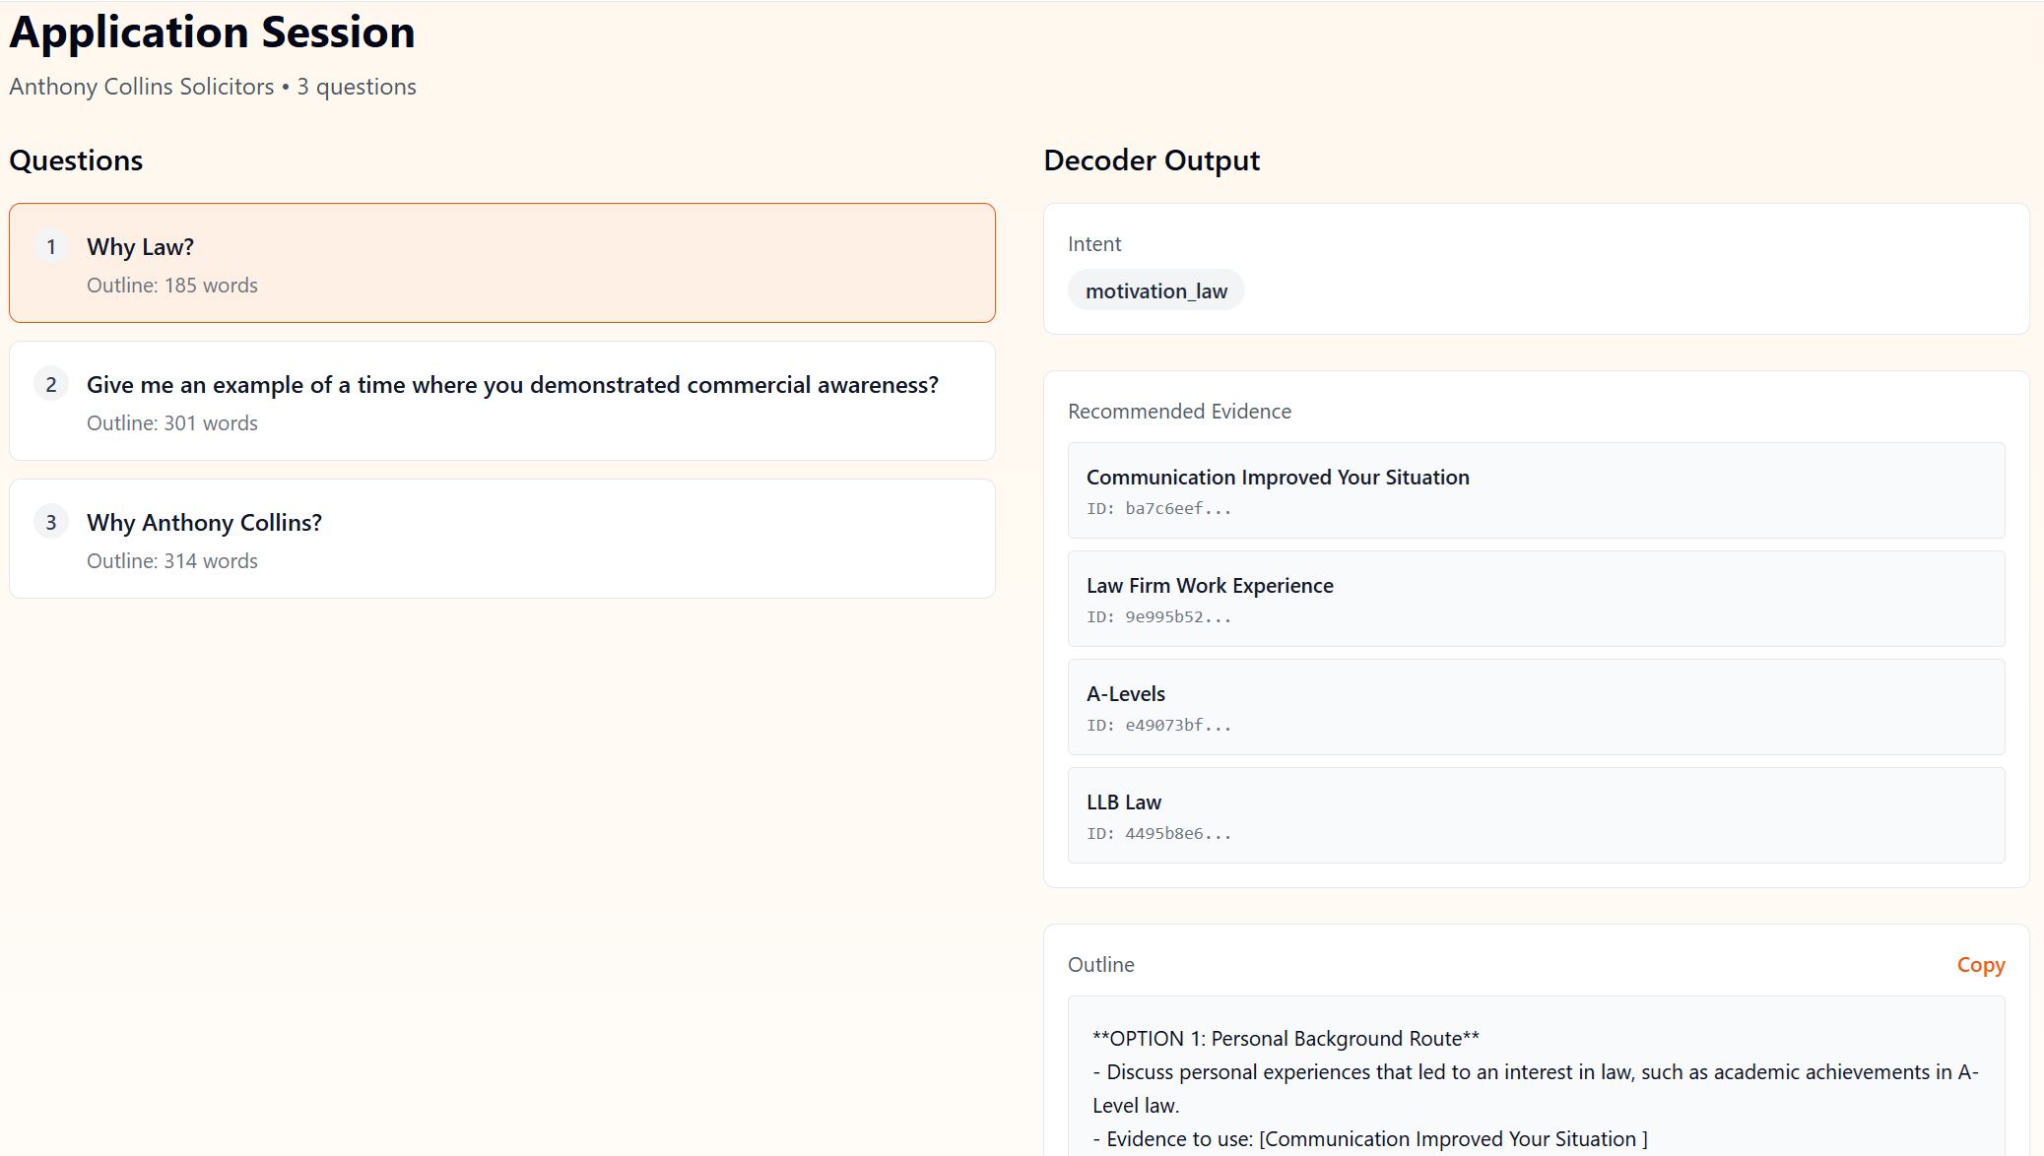Click the number badge for question 3

(x=50, y=522)
